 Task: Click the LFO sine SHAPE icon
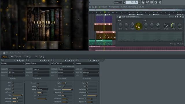166,25
